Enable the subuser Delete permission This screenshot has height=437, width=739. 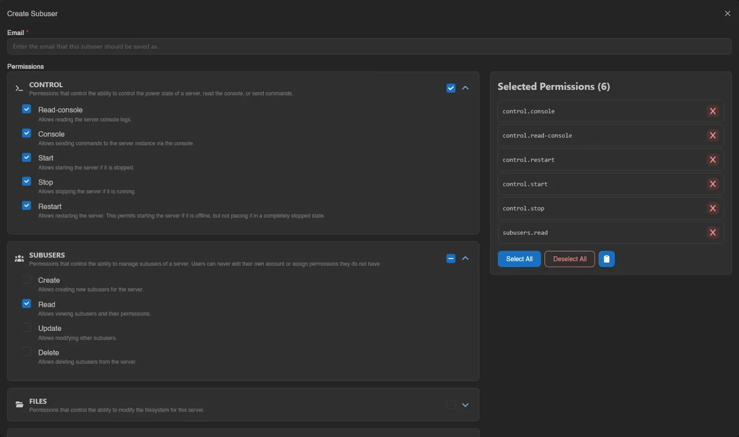[27, 352]
